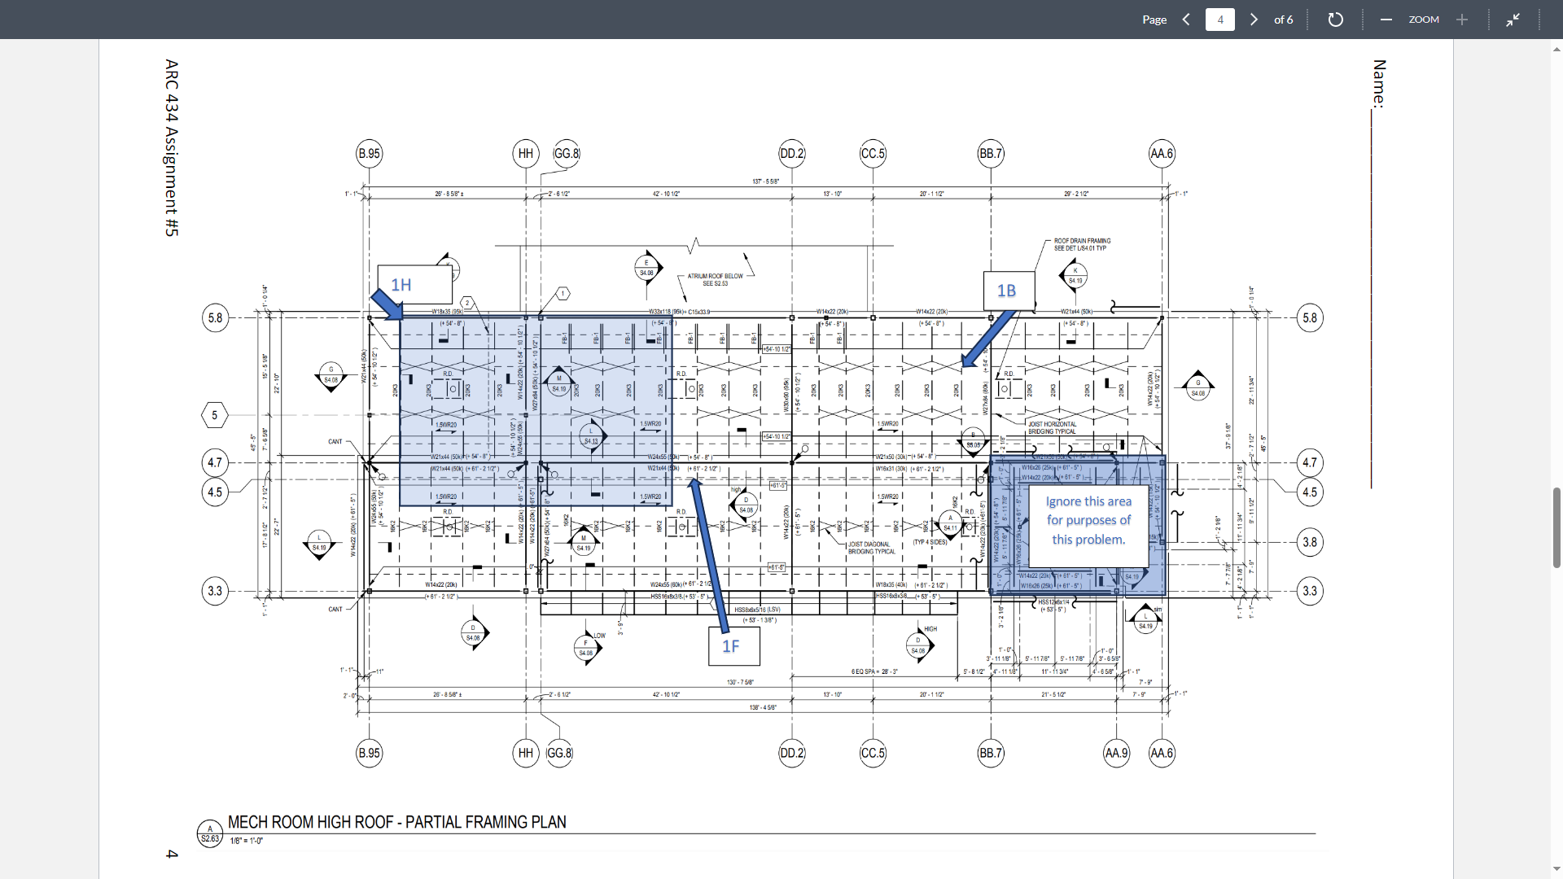Click the S2.63 detail marker near plan title

pos(210,833)
